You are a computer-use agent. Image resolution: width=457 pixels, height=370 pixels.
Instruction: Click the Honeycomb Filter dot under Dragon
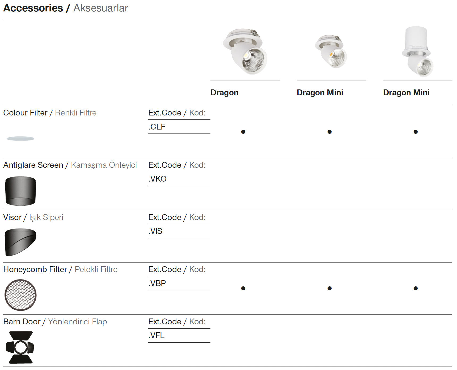[x=243, y=288]
